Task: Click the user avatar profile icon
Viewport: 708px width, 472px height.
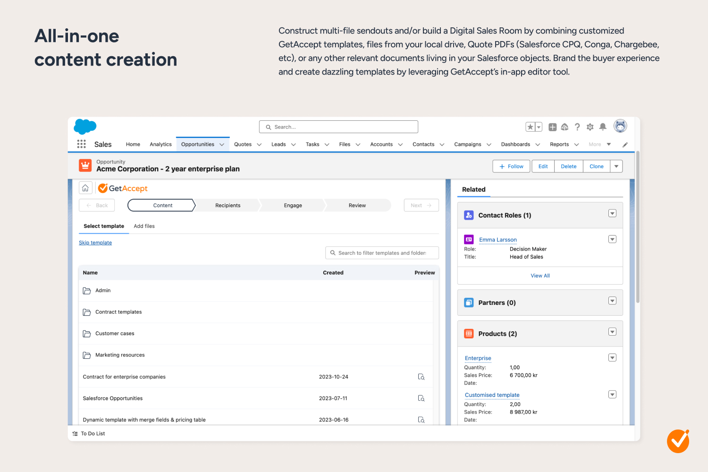Action: click(x=620, y=126)
